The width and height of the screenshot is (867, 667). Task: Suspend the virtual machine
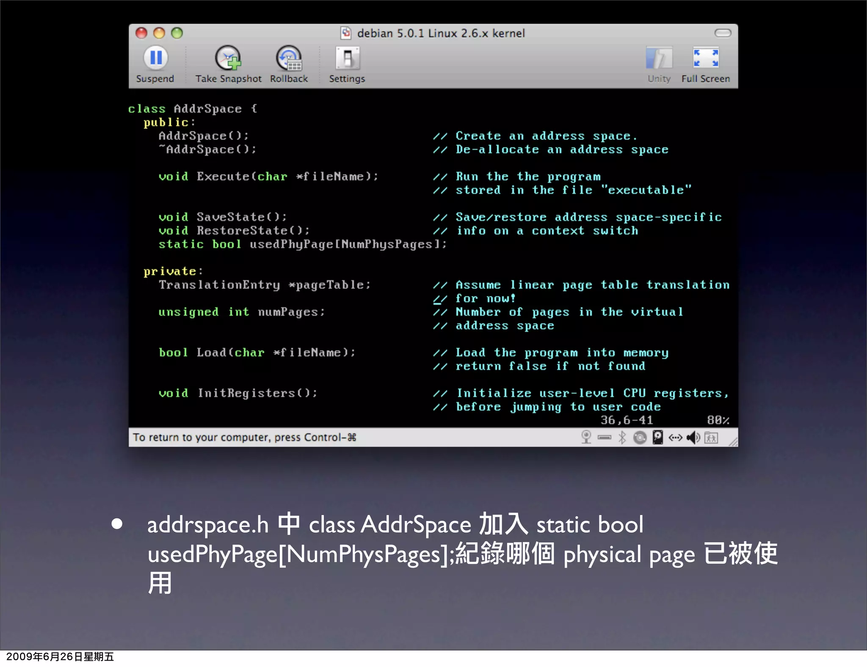(155, 58)
